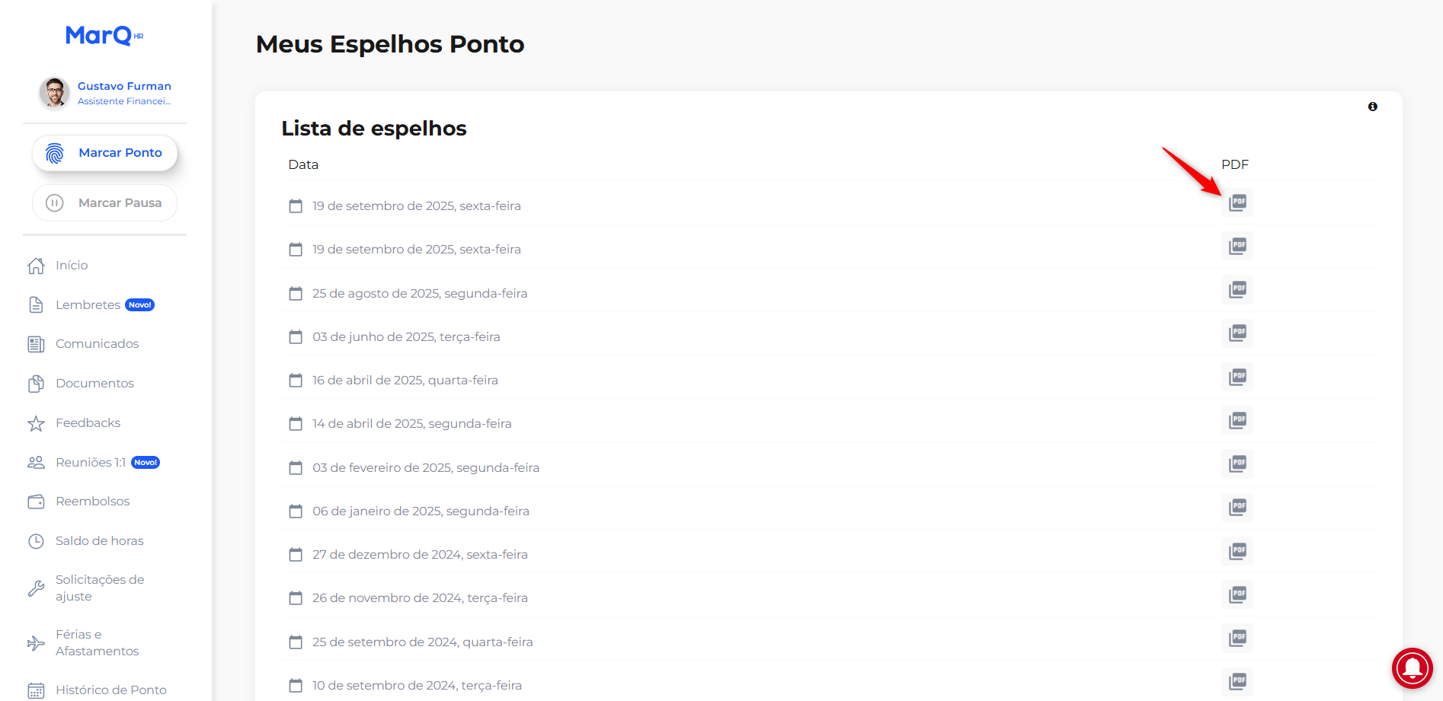Select Feedbacks in the sidebar
The width and height of the screenshot is (1443, 701).
(x=88, y=423)
